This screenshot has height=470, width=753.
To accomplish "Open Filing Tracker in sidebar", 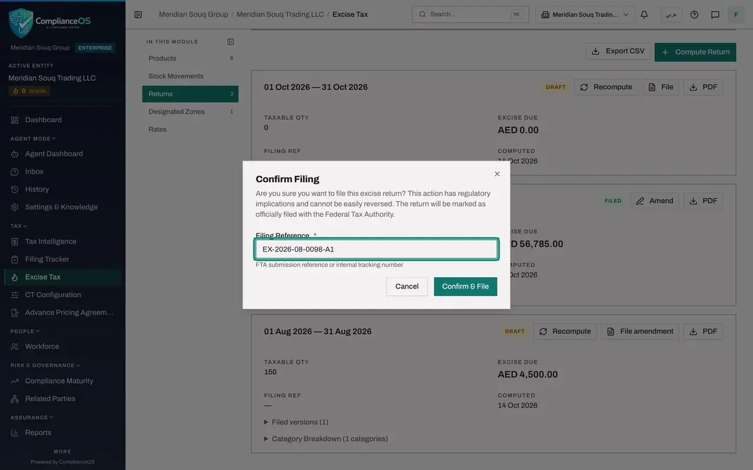I will tap(62, 259).
